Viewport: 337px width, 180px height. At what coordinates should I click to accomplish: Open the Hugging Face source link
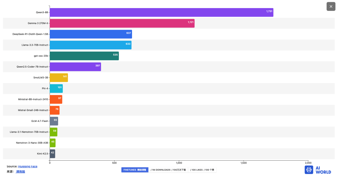tap(28, 167)
